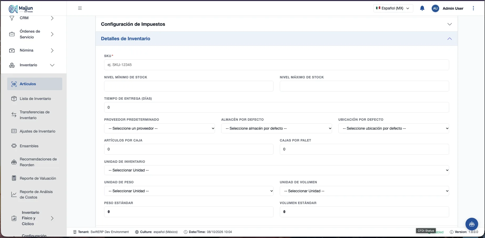The image size is (485, 238).
Task: Click the Tiempo de Entrega field
Action: tap(277, 107)
